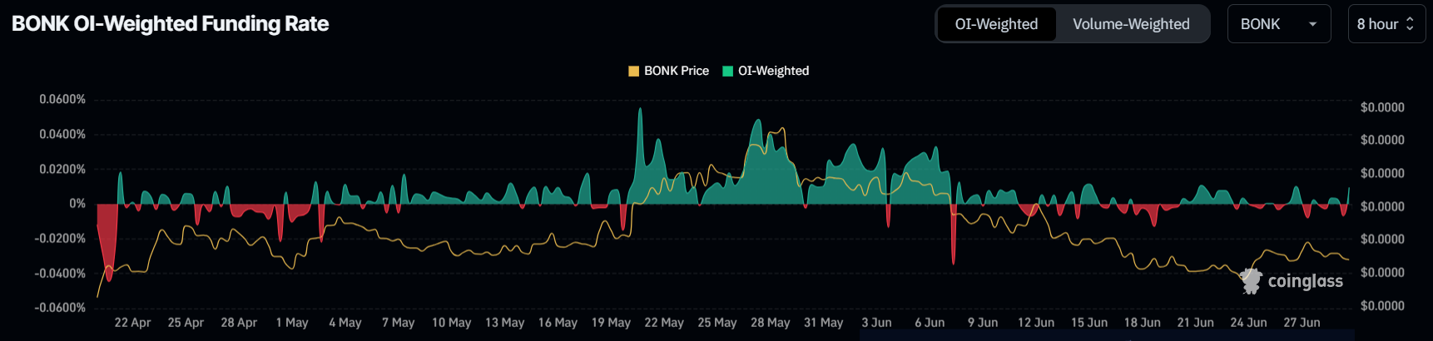
Task: Click the 28 Apr date label
Action: coord(239,323)
